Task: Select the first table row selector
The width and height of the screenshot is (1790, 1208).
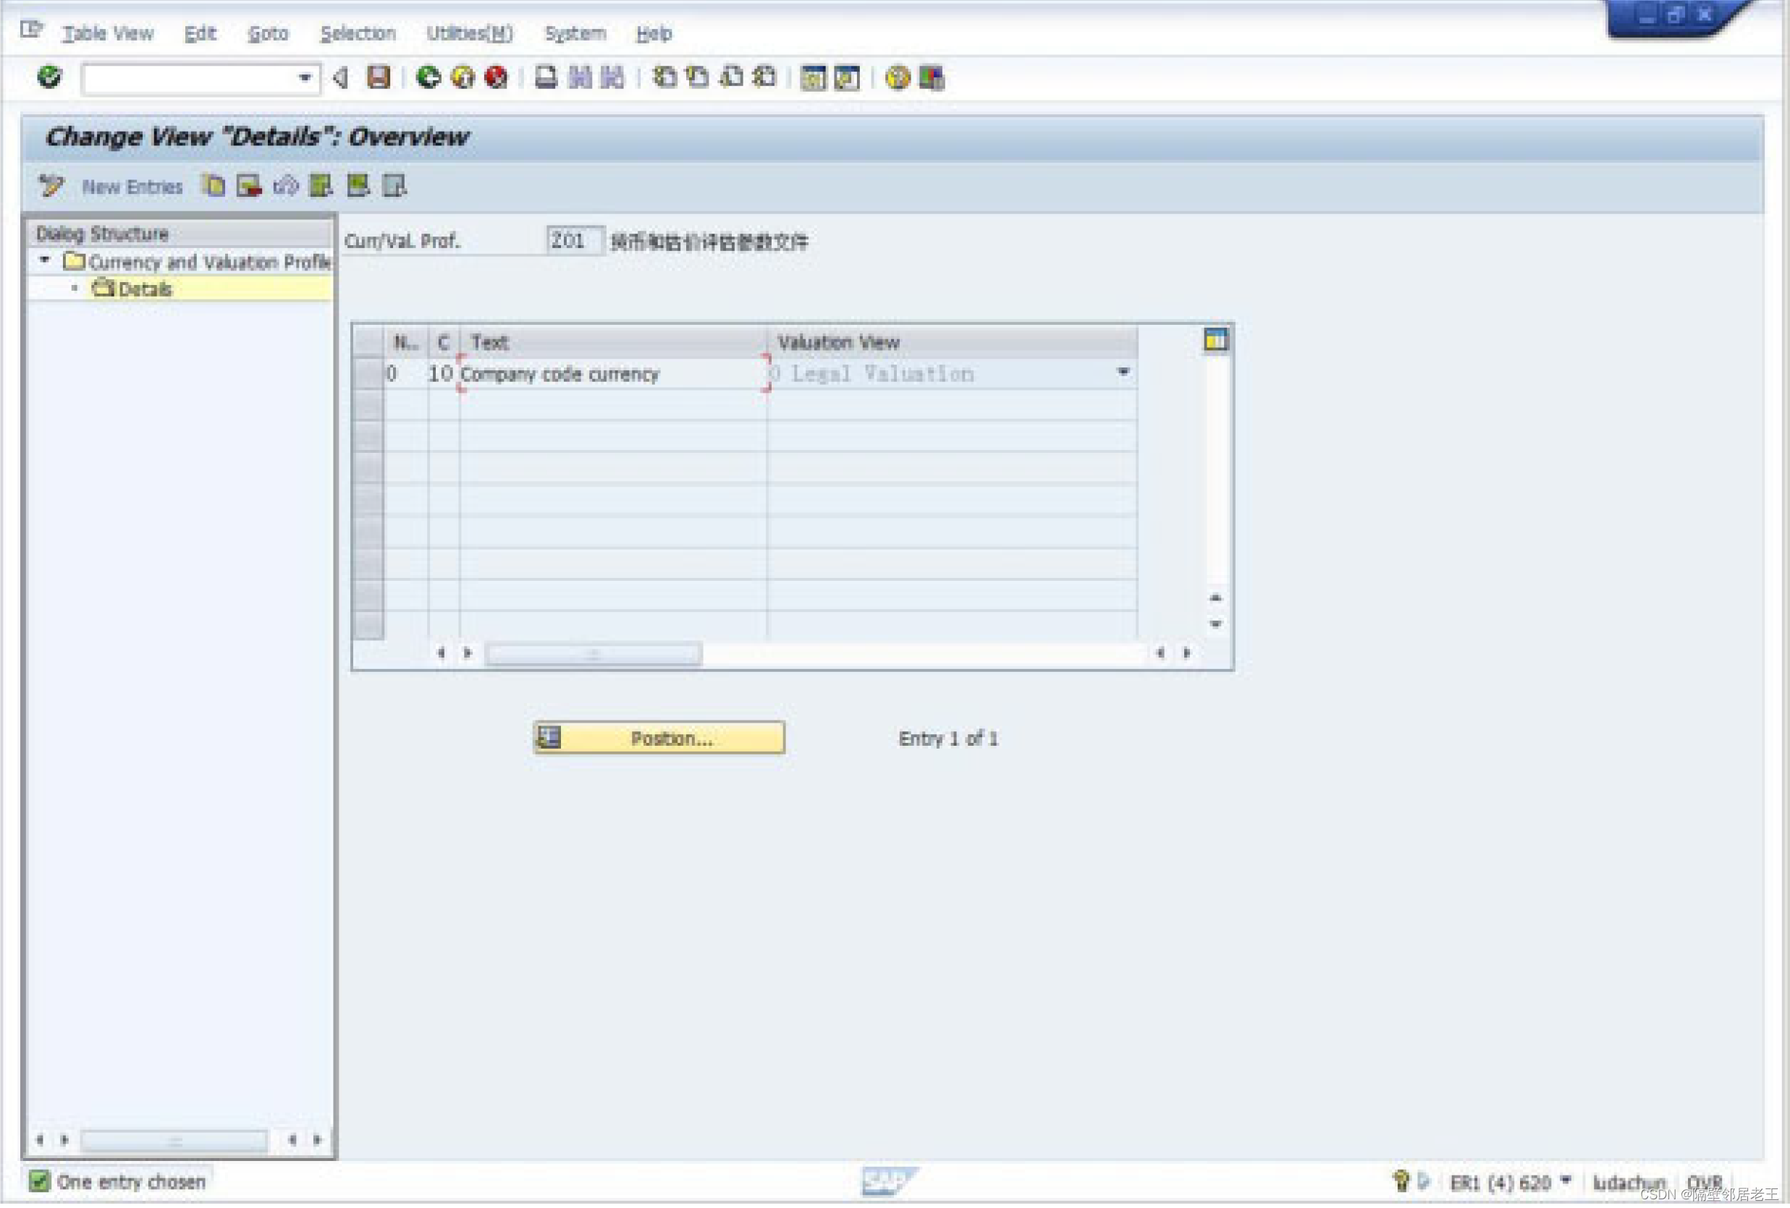Action: 368,374
